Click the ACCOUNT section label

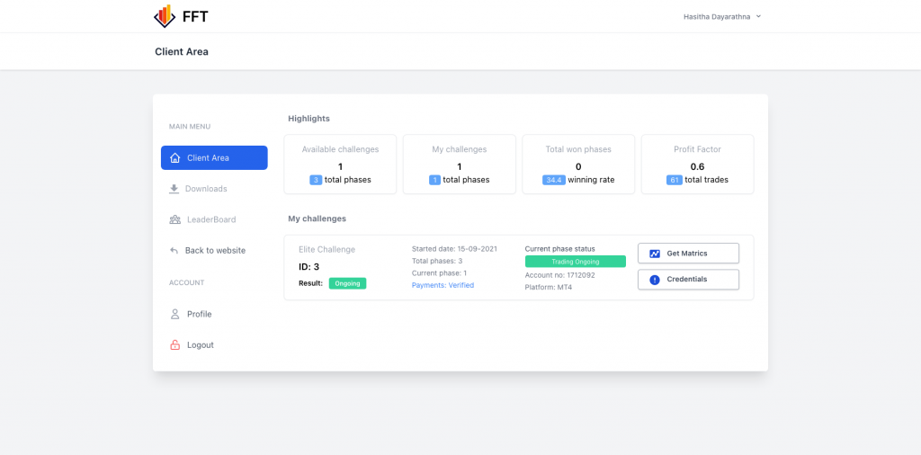[187, 283]
